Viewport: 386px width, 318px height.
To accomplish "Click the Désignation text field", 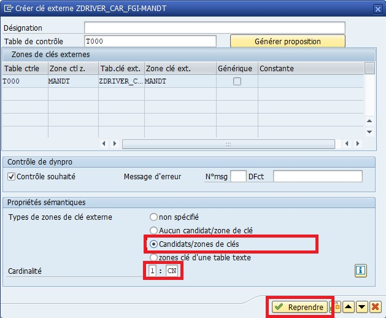I will [x=214, y=28].
